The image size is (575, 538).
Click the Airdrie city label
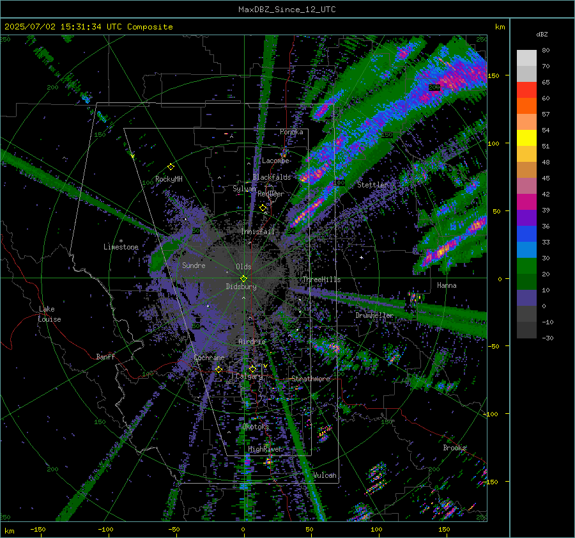[x=252, y=342]
